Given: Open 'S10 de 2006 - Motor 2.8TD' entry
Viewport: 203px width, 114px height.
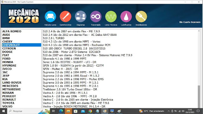Looking at the screenshot, I should click(71, 52).
